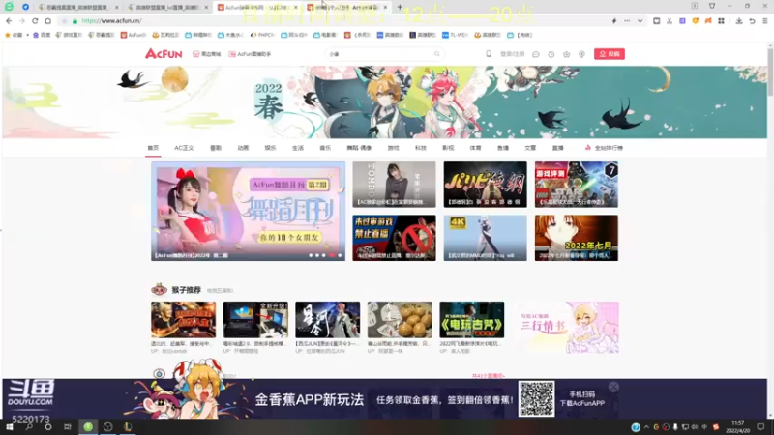
Task: Switch to the first browser tab
Action: pos(78,7)
